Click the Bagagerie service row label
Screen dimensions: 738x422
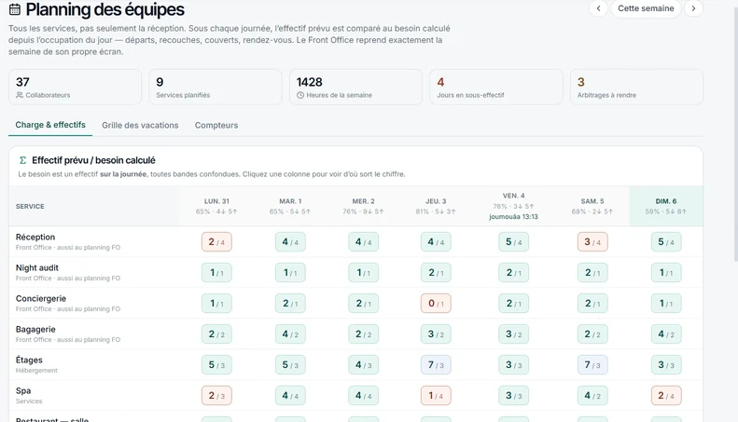click(35, 330)
